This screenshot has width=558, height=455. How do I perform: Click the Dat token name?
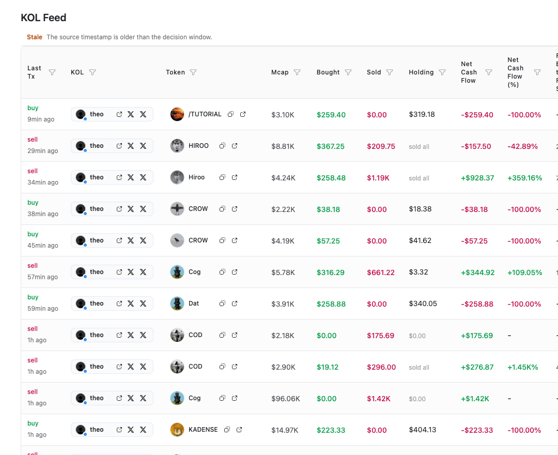(x=194, y=304)
